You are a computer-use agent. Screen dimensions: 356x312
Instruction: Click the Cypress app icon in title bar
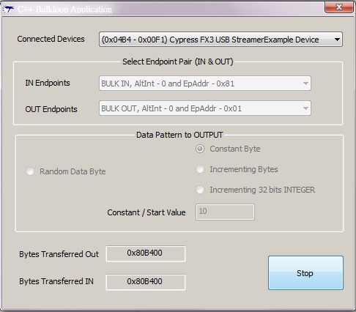[8, 9]
